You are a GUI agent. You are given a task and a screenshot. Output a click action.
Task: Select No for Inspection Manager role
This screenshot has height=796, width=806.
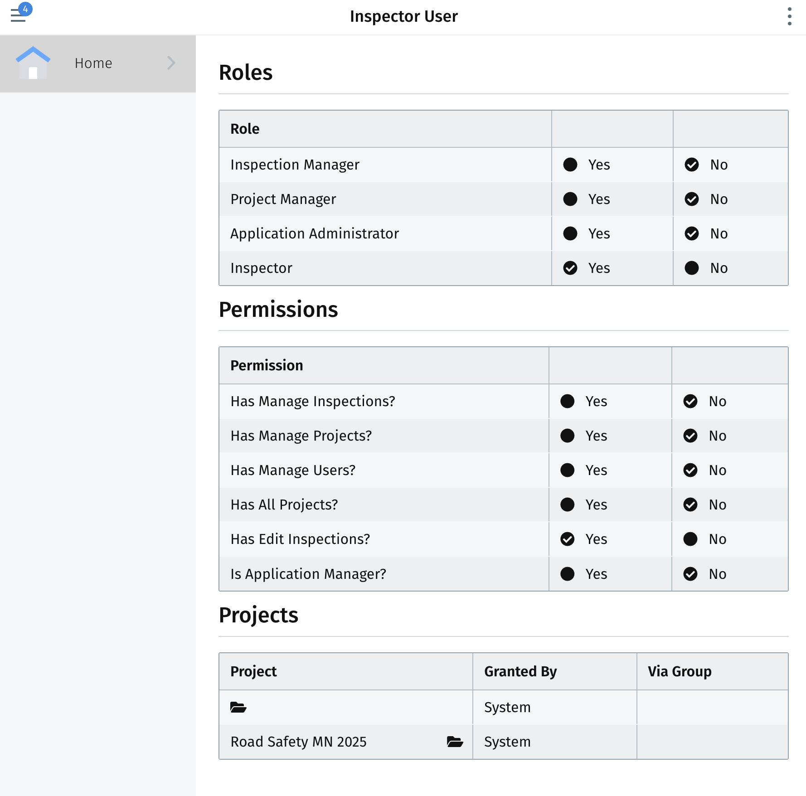[x=692, y=165]
